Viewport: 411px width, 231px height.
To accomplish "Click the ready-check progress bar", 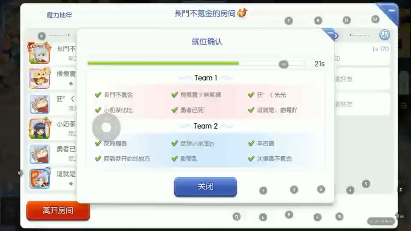I will (x=196, y=63).
